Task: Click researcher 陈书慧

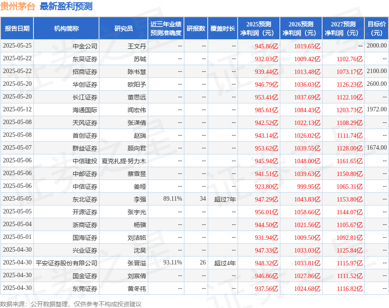Action: (x=137, y=72)
